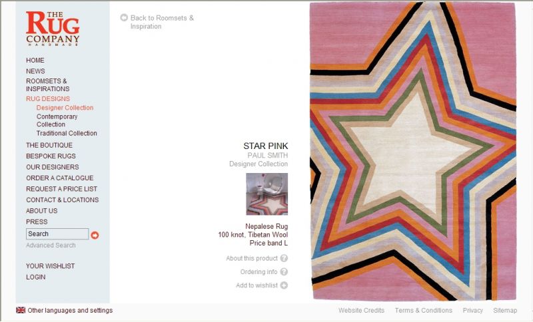533x322 pixels.
Task: Click the UK flag icon
Action: (x=21, y=310)
